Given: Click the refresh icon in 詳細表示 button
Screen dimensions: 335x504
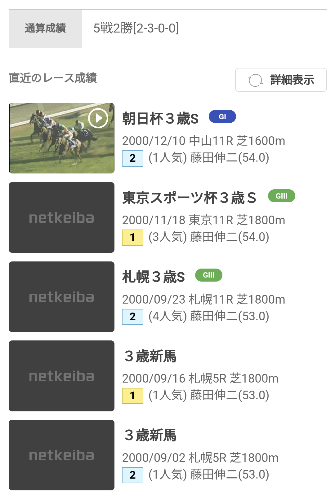Looking at the screenshot, I should pos(255,80).
